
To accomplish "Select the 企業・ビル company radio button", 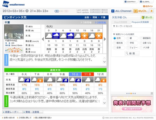I will (x=141, y=43).
